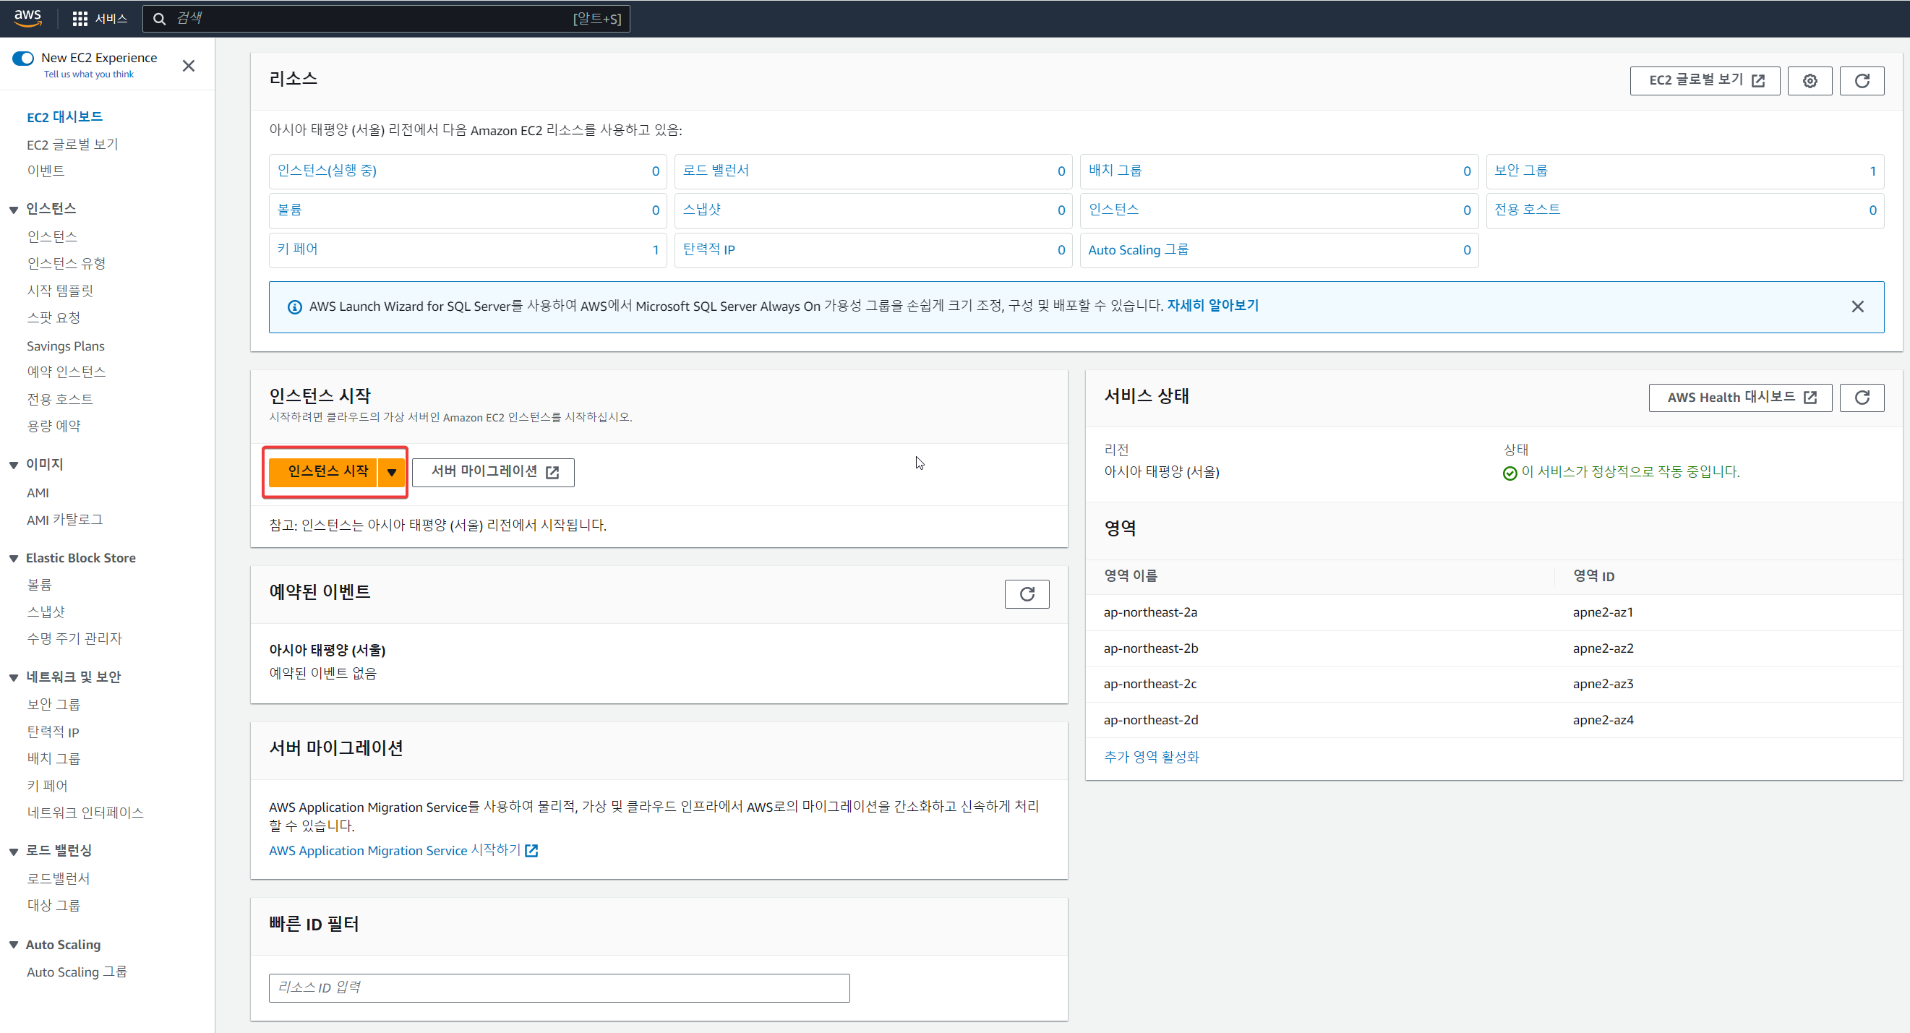Open the 볼륨 resource tile
This screenshot has width=1910, height=1033.
(468, 210)
